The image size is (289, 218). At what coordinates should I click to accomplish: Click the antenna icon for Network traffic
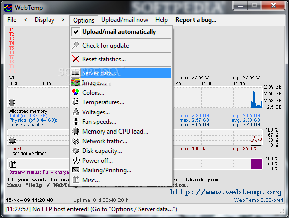(x=76, y=141)
